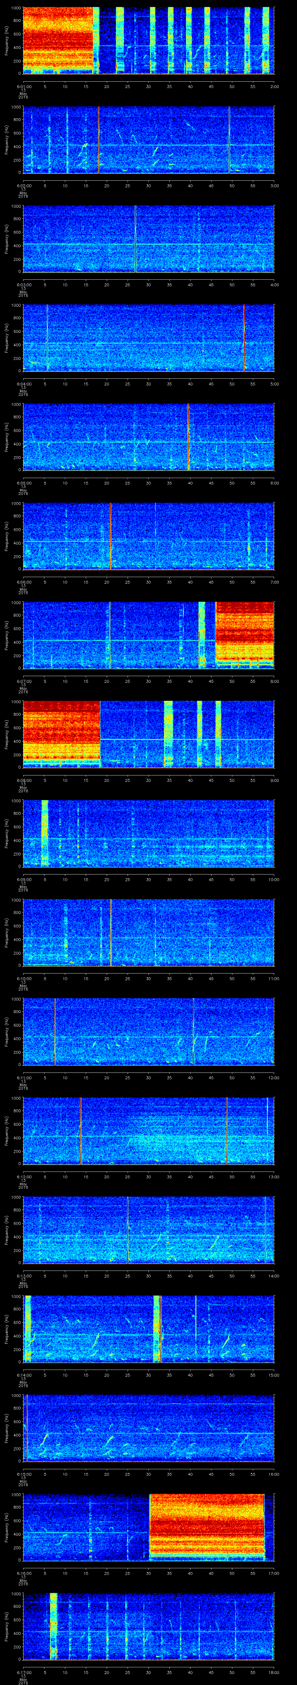The image size is (297, 1685).
Task: Select the '3:00' end time label
Action: [274, 186]
